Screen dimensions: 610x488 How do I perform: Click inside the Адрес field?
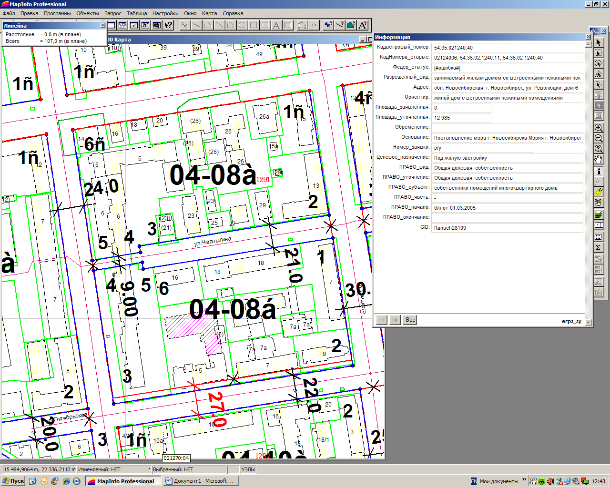(507, 88)
